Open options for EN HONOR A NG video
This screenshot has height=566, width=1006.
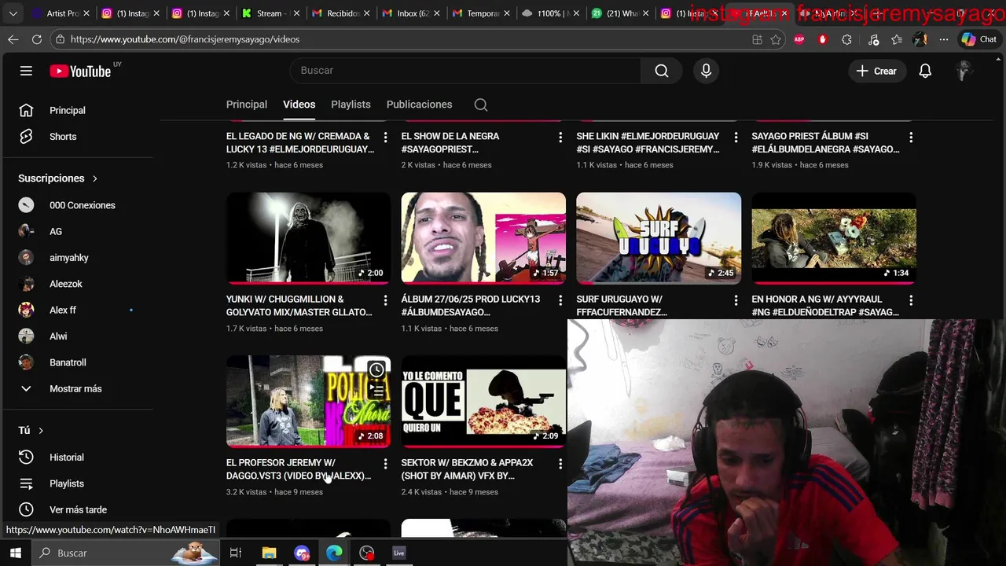coord(911,300)
